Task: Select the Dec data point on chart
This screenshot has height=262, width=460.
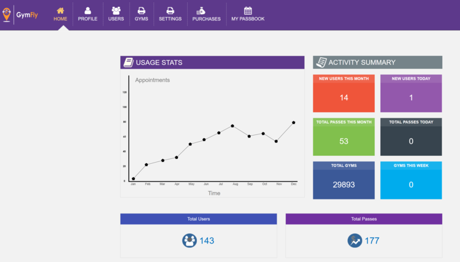Action: 293,123
